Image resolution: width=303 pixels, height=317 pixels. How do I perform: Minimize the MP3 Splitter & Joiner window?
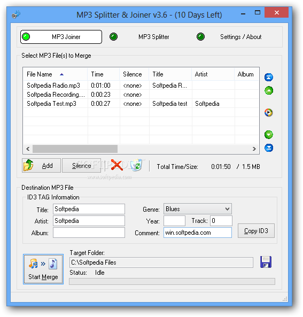(x=243, y=14)
